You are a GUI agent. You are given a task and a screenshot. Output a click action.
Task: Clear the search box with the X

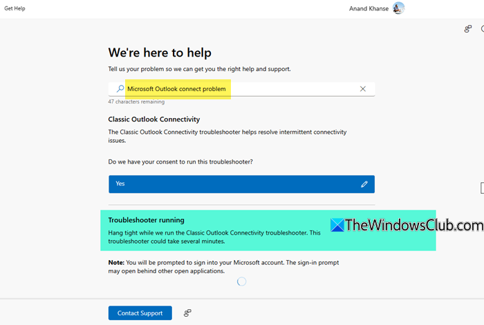(363, 89)
